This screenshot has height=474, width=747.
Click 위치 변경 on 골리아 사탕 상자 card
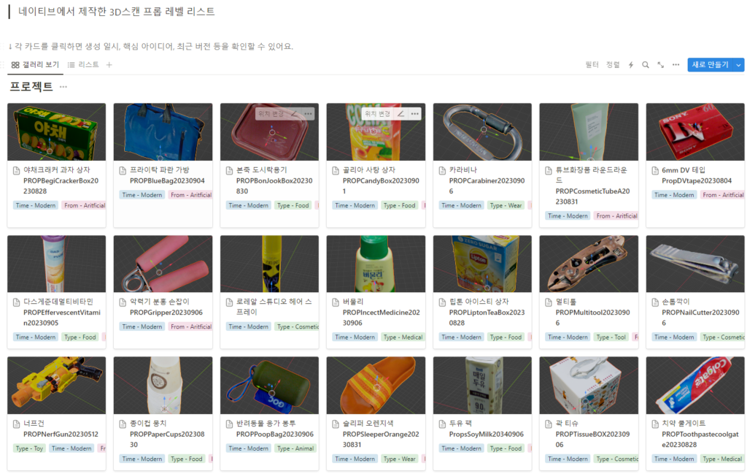point(378,114)
